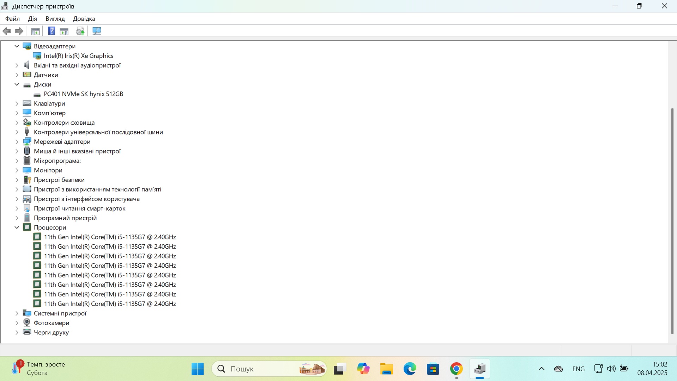Image resolution: width=677 pixels, height=381 pixels.
Task: Open Google Chrome from taskbar
Action: 457,369
